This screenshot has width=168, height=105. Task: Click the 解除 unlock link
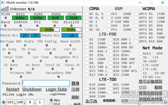pos(158,87)
